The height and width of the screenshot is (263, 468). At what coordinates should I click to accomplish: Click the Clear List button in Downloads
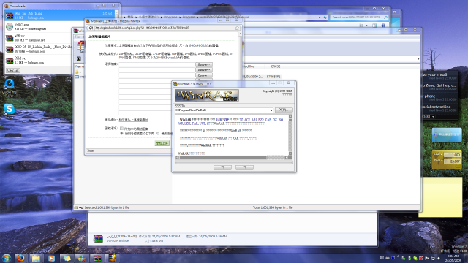coord(13,70)
